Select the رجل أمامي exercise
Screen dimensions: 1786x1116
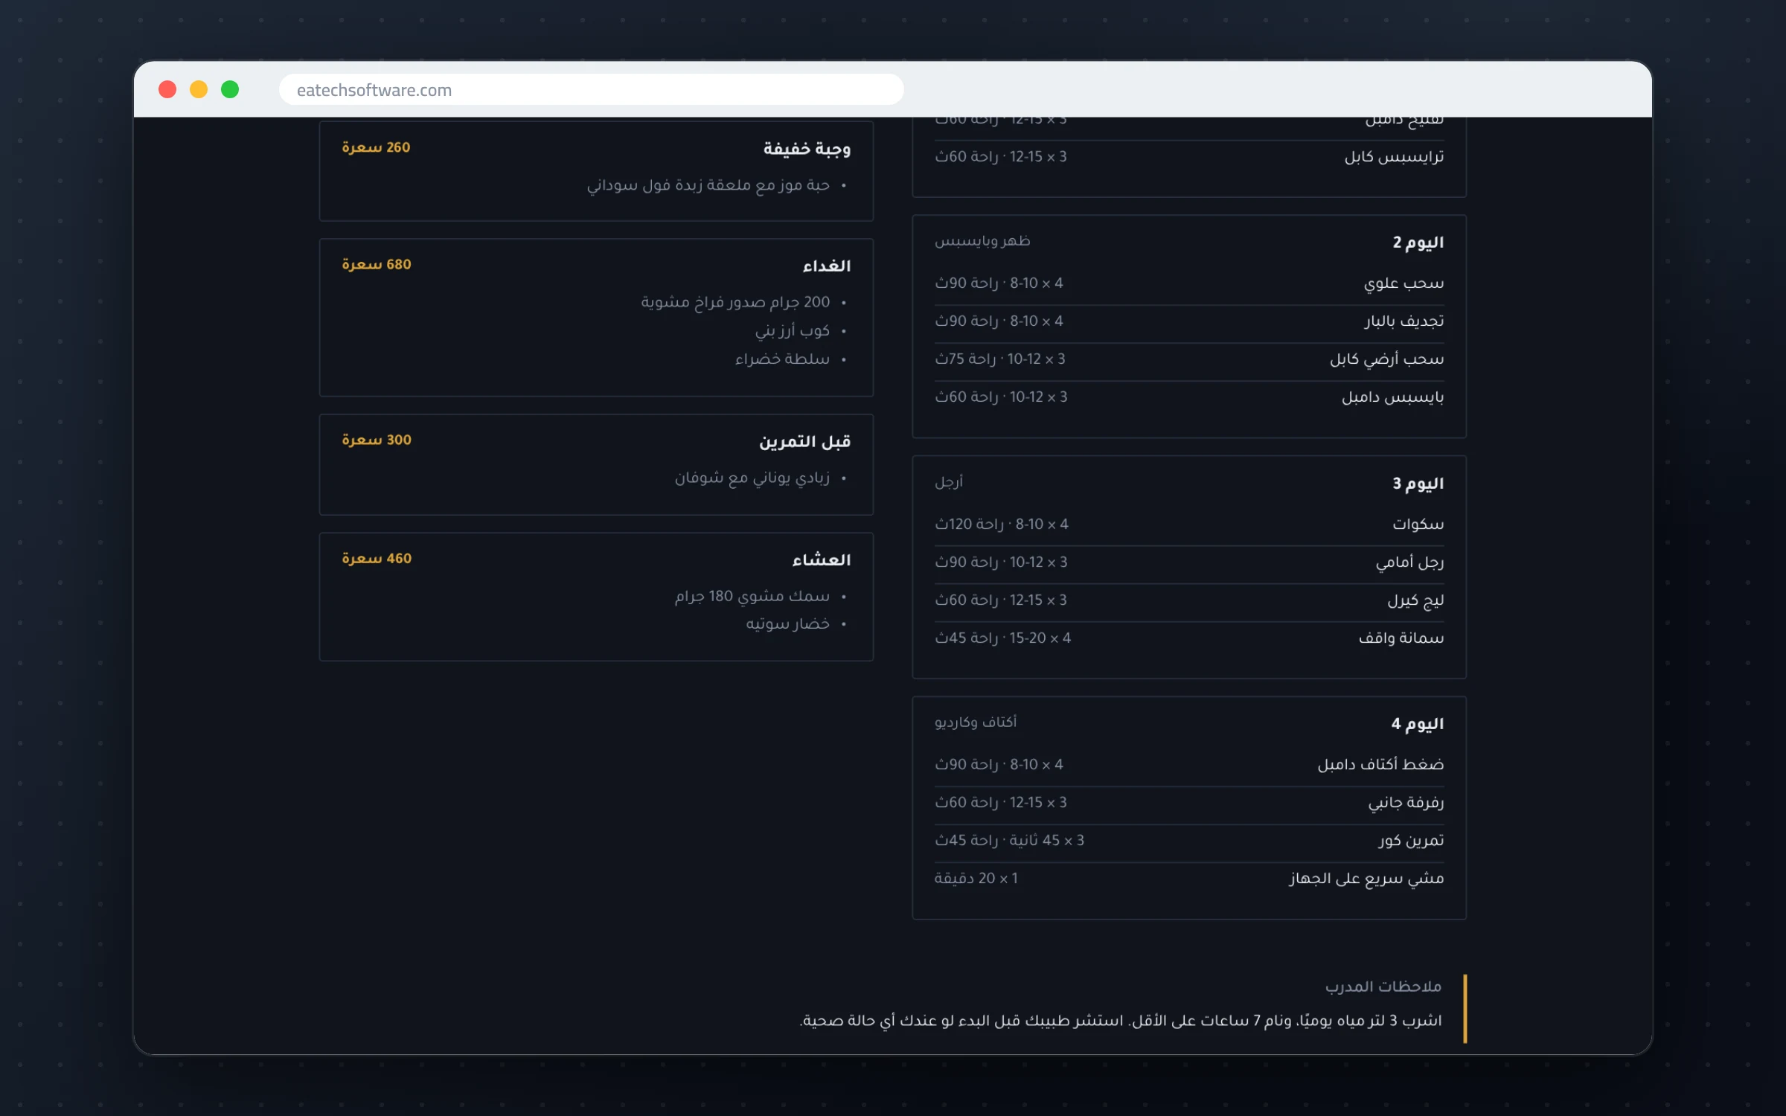point(1409,562)
